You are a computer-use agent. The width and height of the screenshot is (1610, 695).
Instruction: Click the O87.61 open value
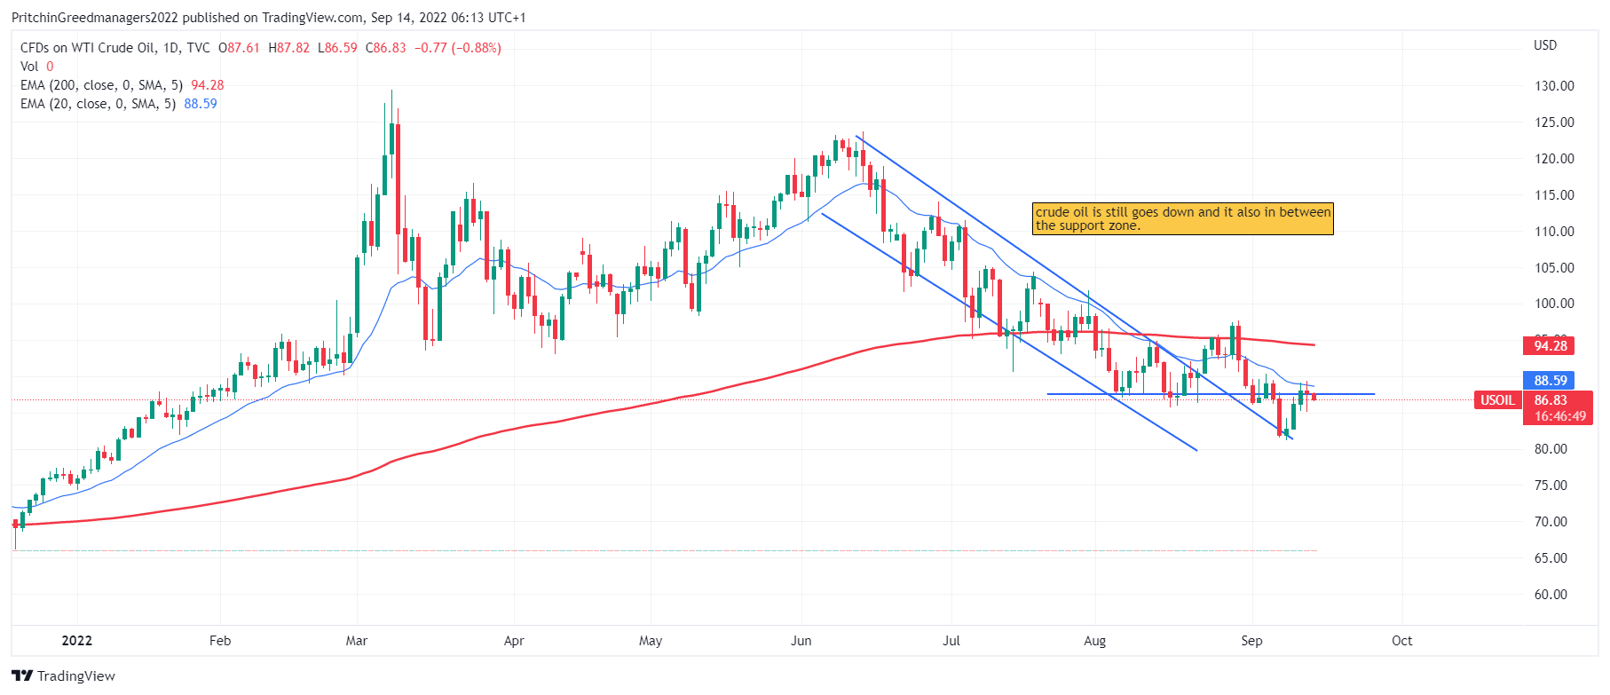[240, 48]
